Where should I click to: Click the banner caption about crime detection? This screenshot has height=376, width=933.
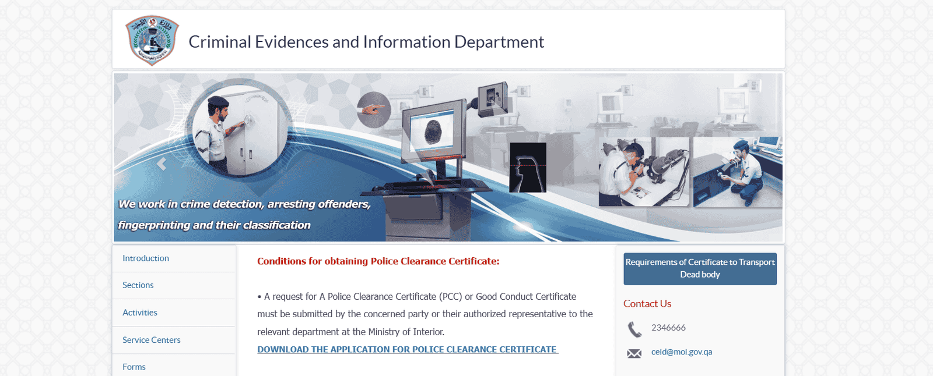[244, 214]
